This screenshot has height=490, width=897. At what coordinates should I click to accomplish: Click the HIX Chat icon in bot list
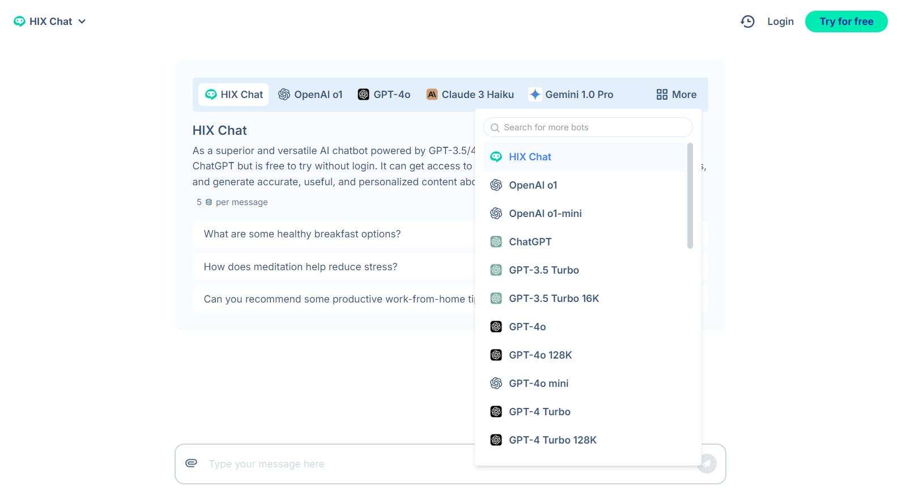click(x=496, y=157)
